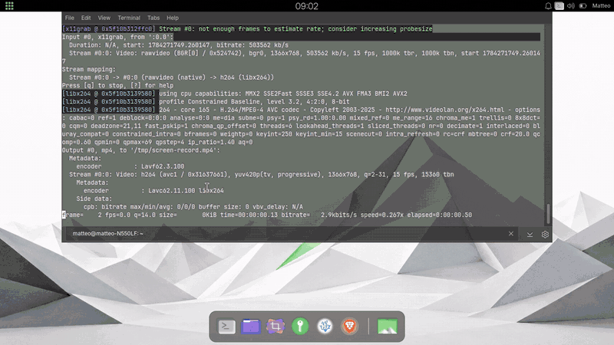
Task: Open the notifications bell icon
Action: [548, 6]
